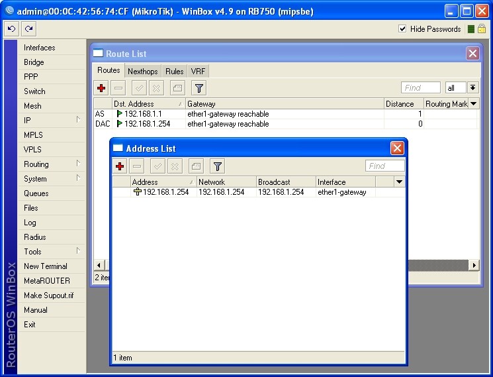Click green flag icon of 192.168.1.254 route
493x377 pixels.
coord(120,124)
